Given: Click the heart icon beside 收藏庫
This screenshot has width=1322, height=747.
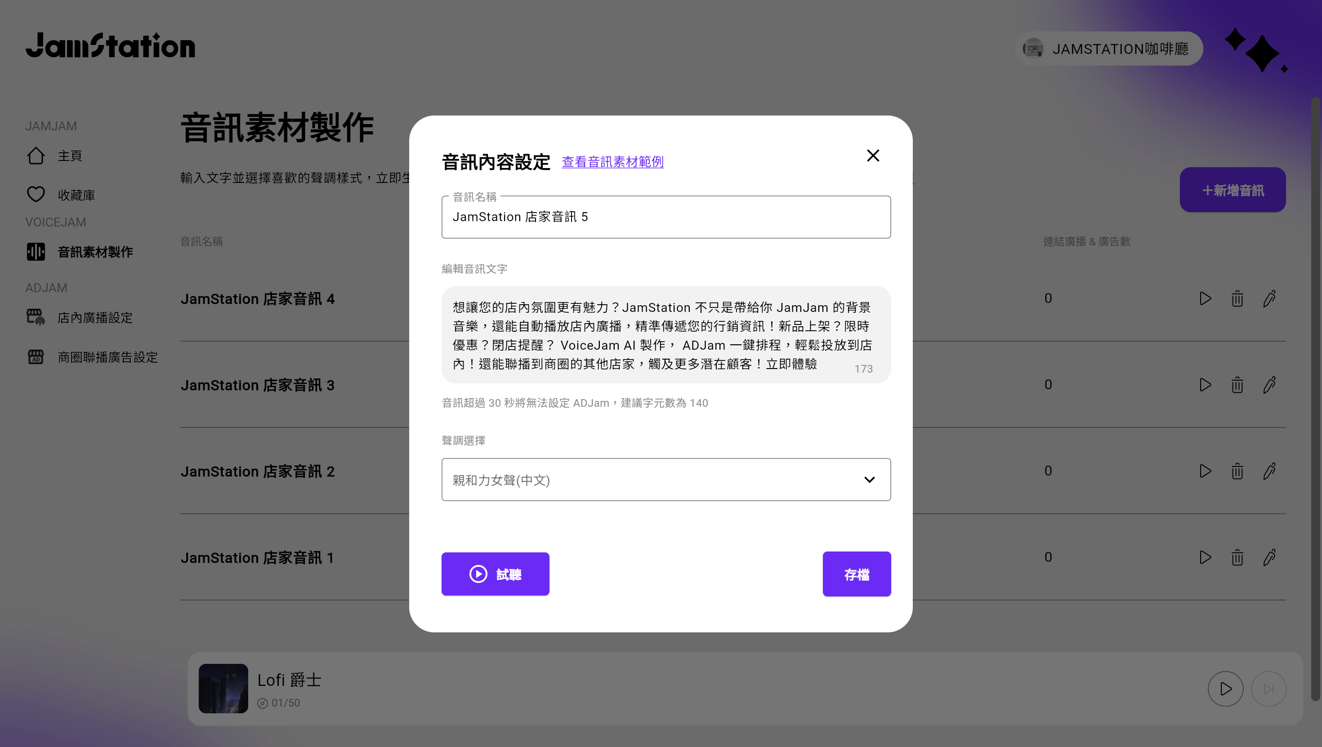Looking at the screenshot, I should [36, 195].
